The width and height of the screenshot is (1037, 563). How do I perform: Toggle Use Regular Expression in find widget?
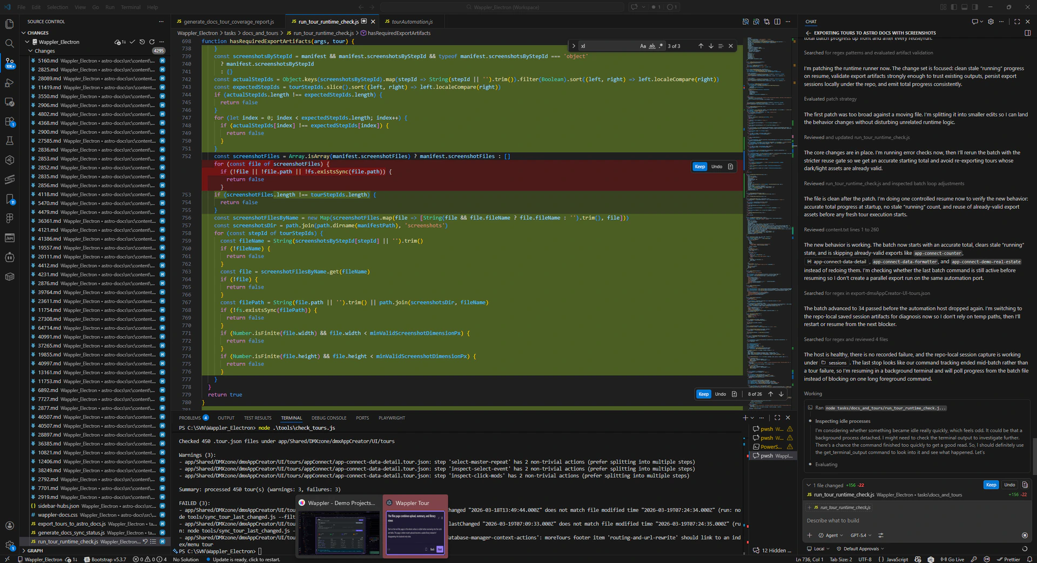(x=661, y=46)
